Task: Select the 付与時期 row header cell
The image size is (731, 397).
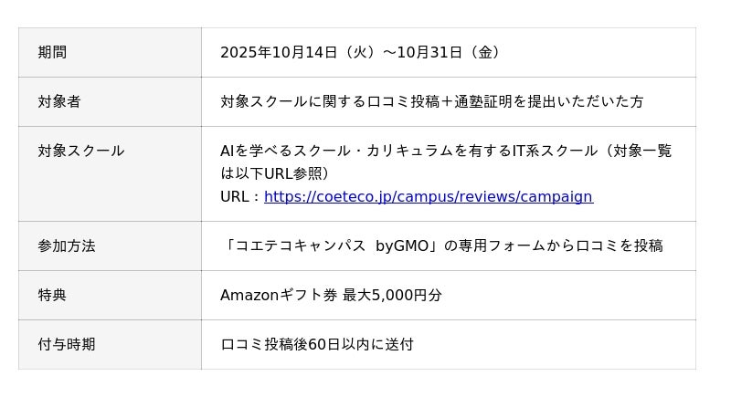Action: (x=67, y=345)
